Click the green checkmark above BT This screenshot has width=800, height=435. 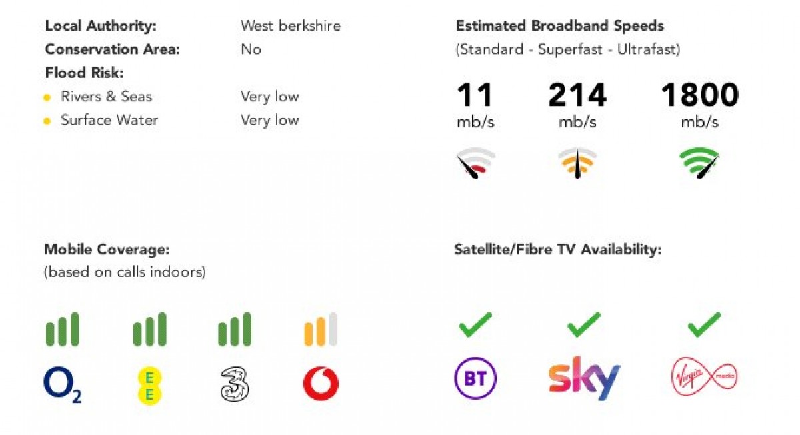[x=475, y=325]
